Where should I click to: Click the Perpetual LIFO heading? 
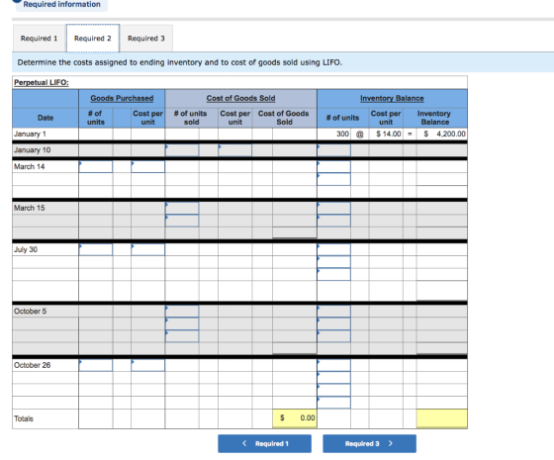click(x=42, y=82)
